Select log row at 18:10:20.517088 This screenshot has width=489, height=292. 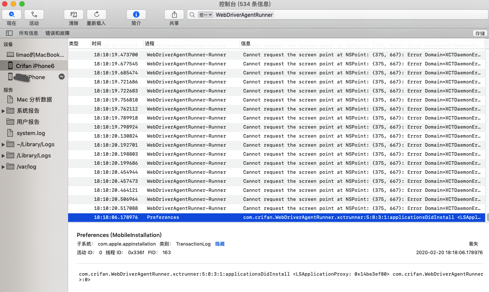tap(276, 208)
